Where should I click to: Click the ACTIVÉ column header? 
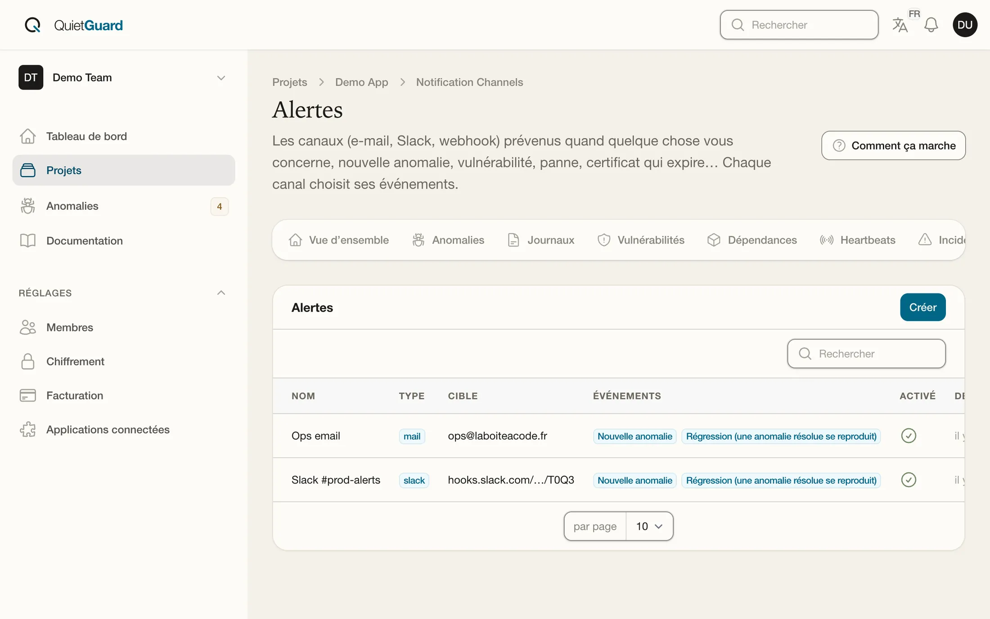click(918, 396)
